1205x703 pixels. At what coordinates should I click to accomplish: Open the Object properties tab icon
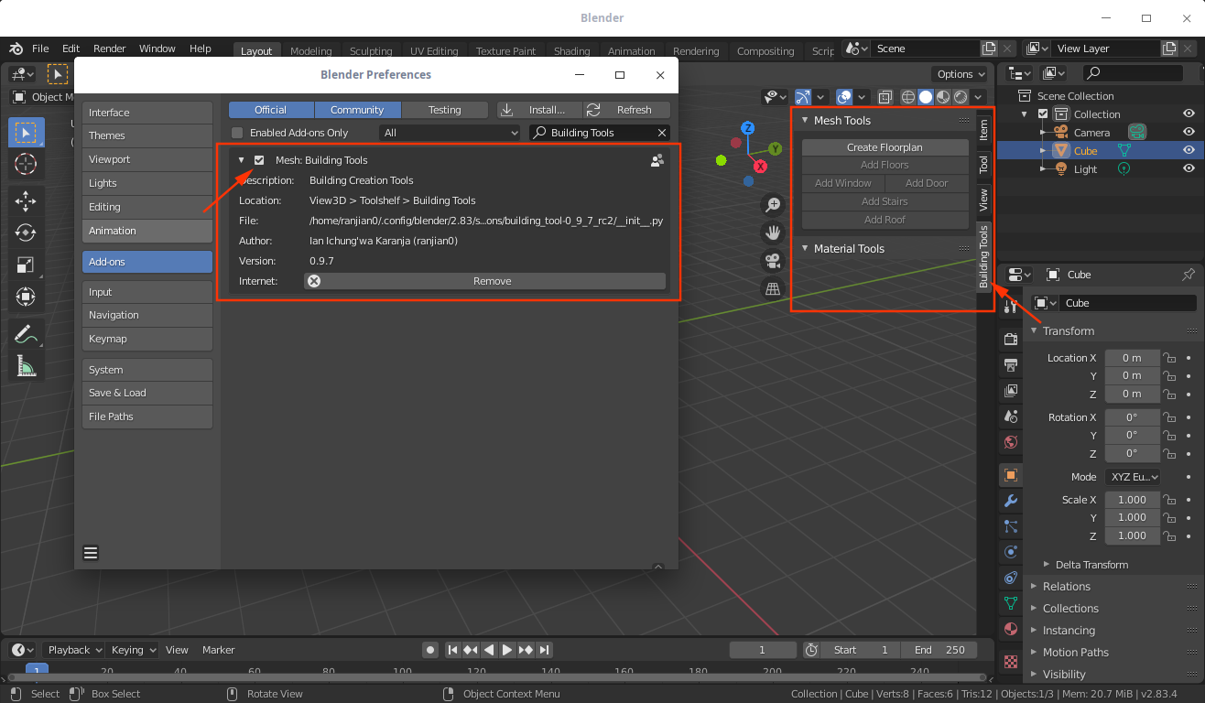click(x=1011, y=475)
